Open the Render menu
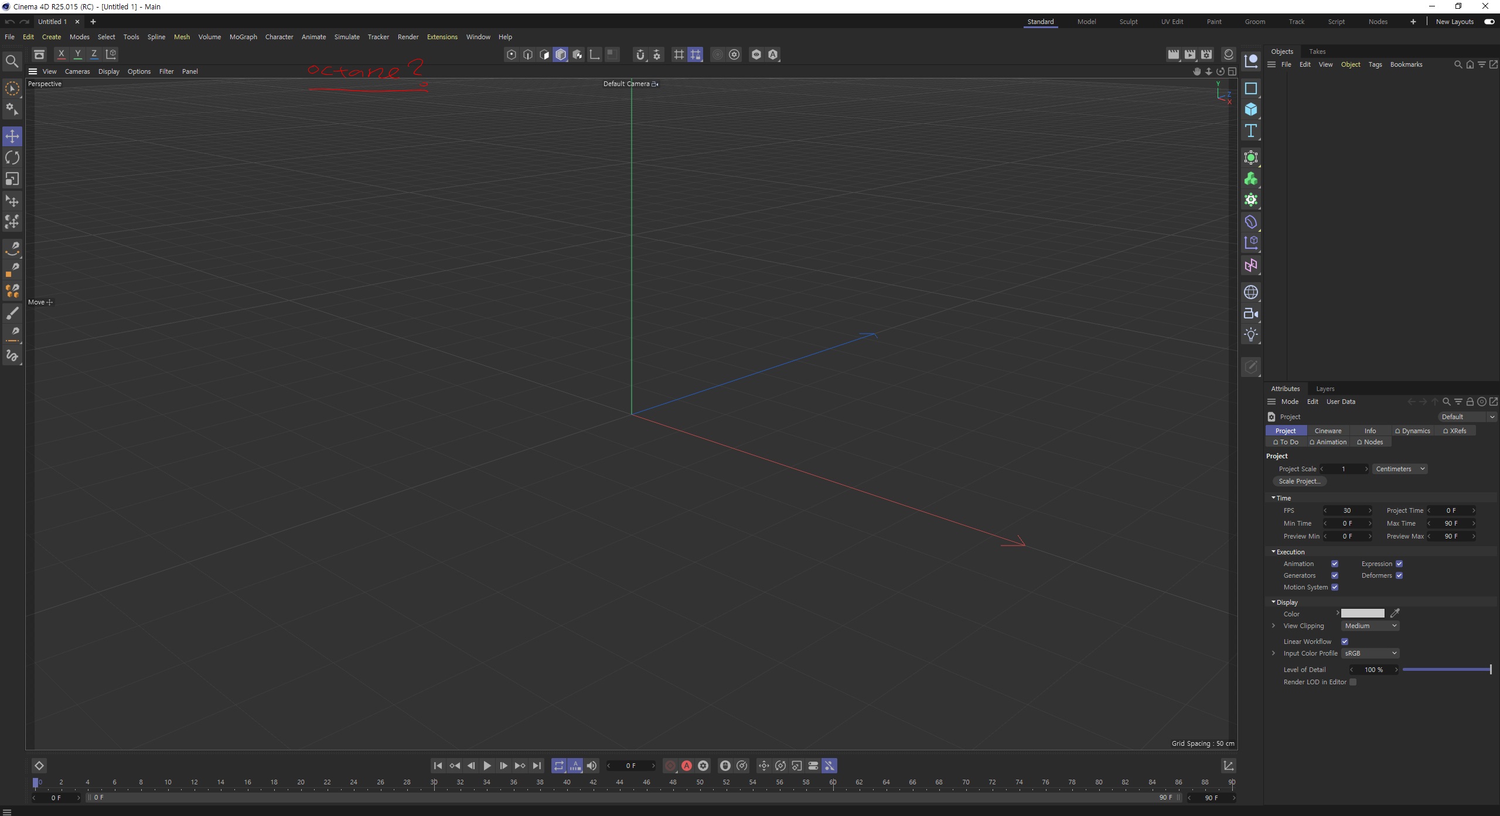Image resolution: width=1500 pixels, height=816 pixels. (408, 37)
